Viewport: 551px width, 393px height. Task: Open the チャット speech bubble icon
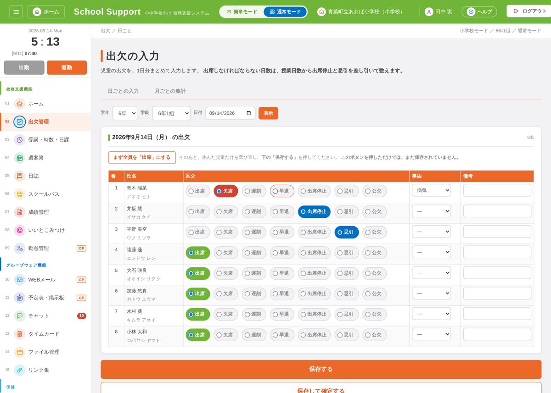19,316
